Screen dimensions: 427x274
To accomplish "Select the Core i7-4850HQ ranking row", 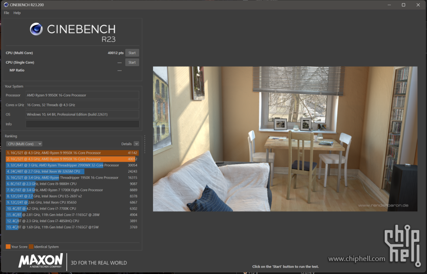I will [x=72, y=221].
